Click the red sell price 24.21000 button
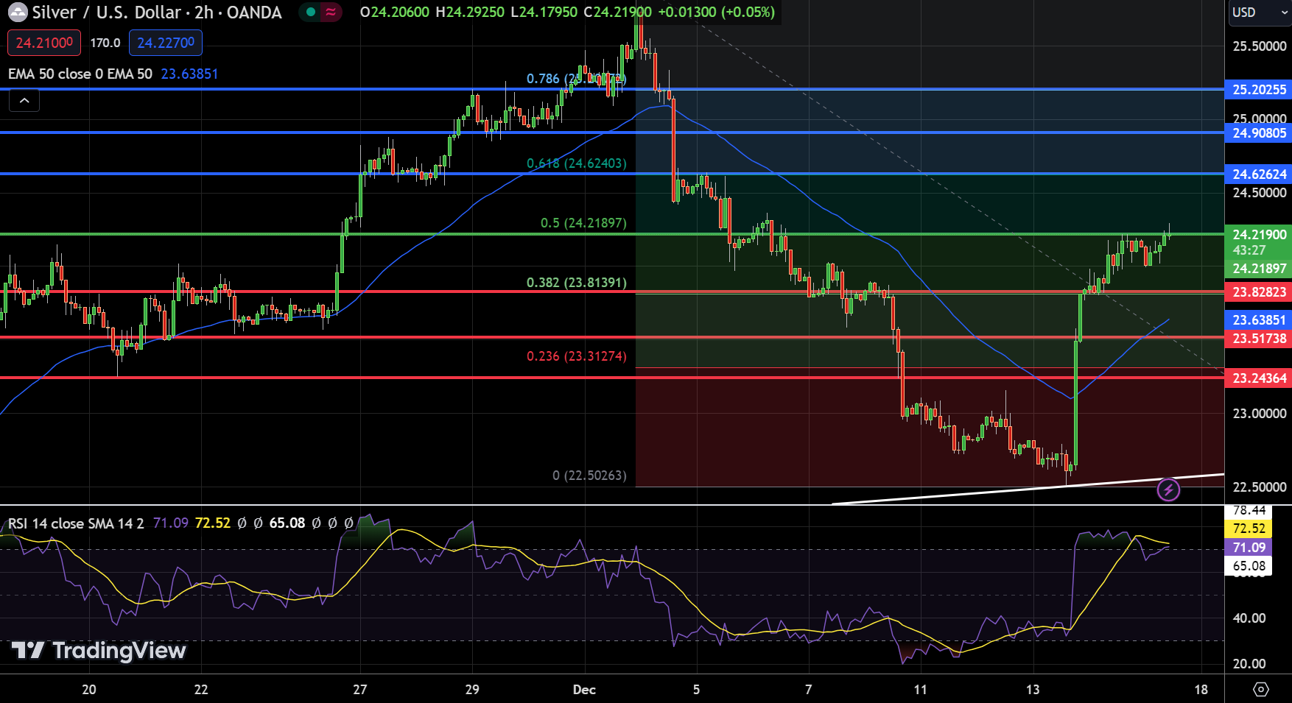 [x=44, y=43]
